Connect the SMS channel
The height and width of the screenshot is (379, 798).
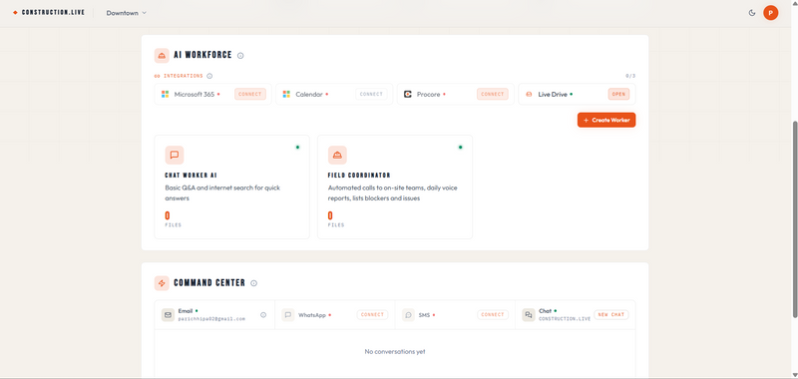pos(493,315)
